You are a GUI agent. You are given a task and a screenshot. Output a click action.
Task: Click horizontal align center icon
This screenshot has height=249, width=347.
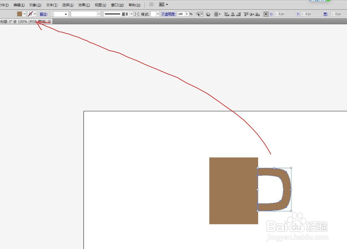click(x=232, y=14)
